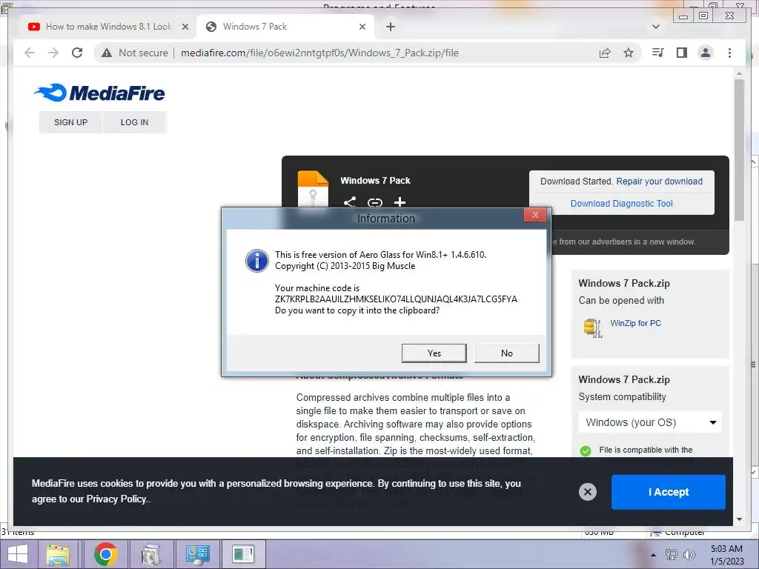759x569 pixels.
Task: Go back to the previous page
Action: (30, 53)
